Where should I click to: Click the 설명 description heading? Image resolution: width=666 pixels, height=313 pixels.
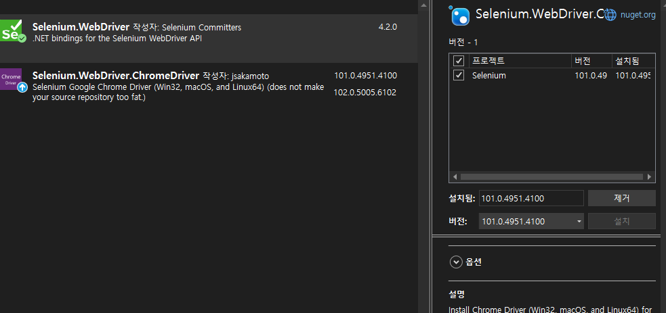click(x=457, y=294)
